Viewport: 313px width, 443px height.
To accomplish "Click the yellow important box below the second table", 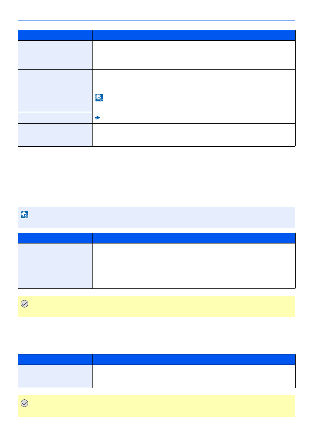I will pos(156,306).
